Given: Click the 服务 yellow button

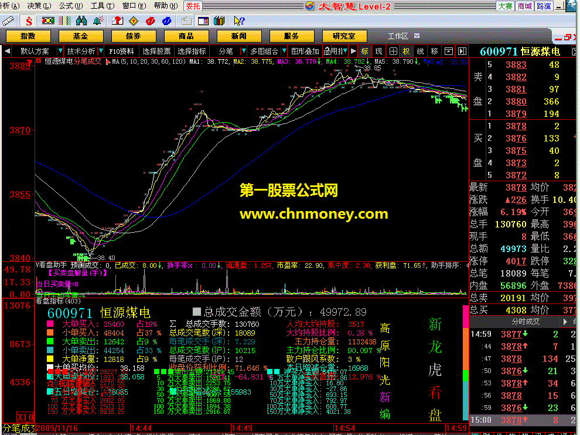Looking at the screenshot, I should (x=292, y=36).
